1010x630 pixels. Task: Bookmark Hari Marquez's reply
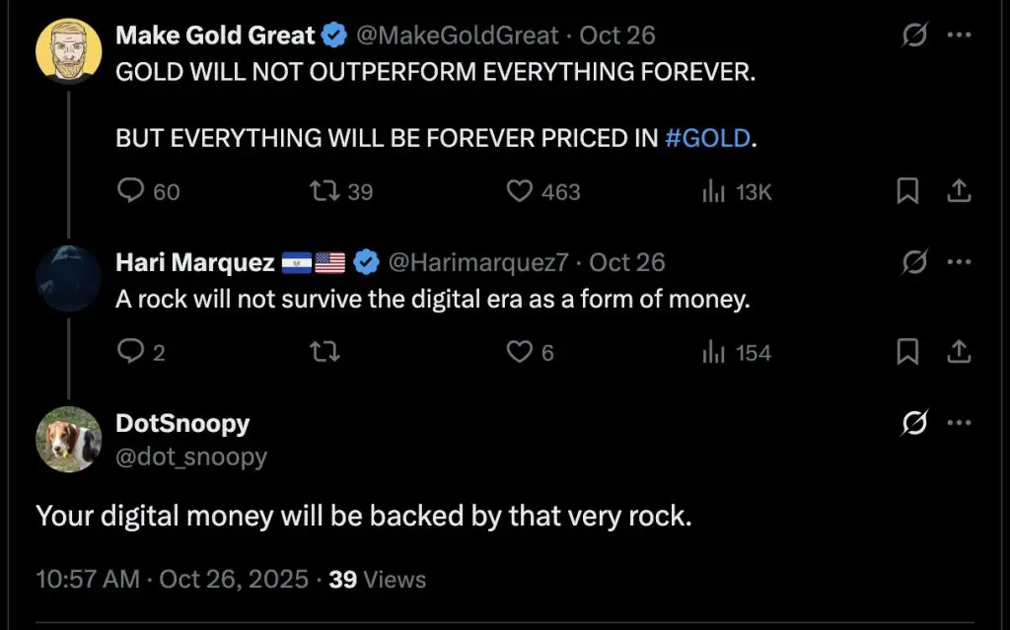coord(906,351)
